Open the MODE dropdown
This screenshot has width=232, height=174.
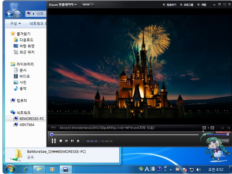(88, 5)
